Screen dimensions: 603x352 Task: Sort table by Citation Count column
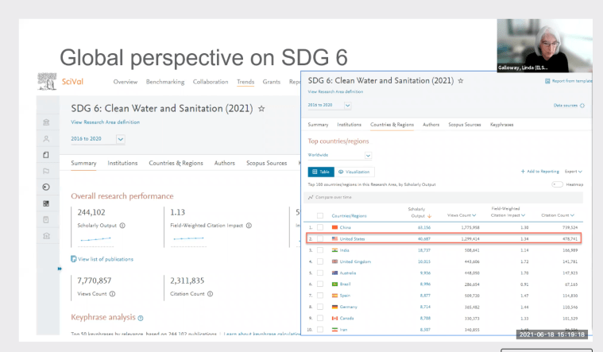(559, 215)
